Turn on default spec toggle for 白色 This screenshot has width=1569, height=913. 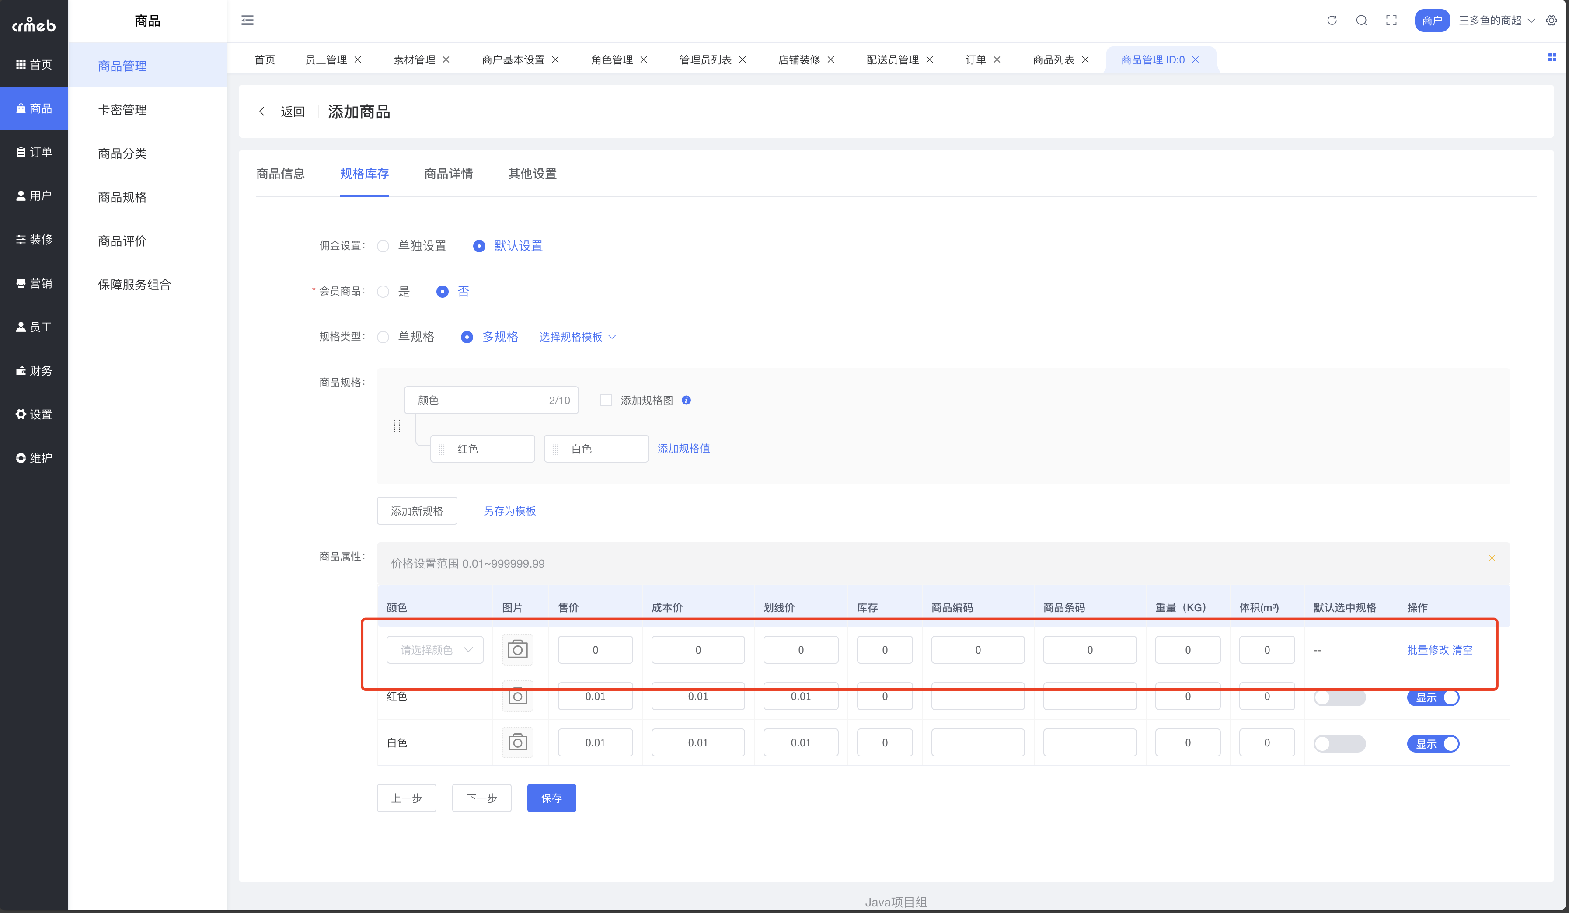click(x=1339, y=744)
